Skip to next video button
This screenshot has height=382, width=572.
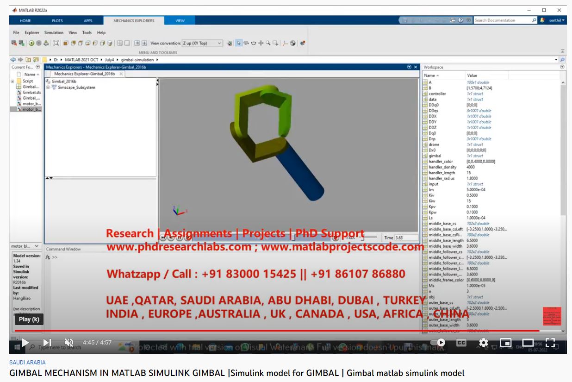[x=47, y=343]
